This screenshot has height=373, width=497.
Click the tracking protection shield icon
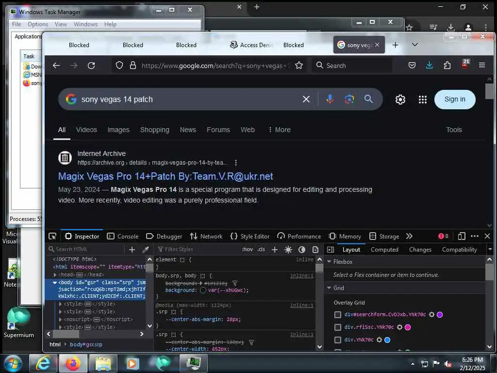coord(119,66)
